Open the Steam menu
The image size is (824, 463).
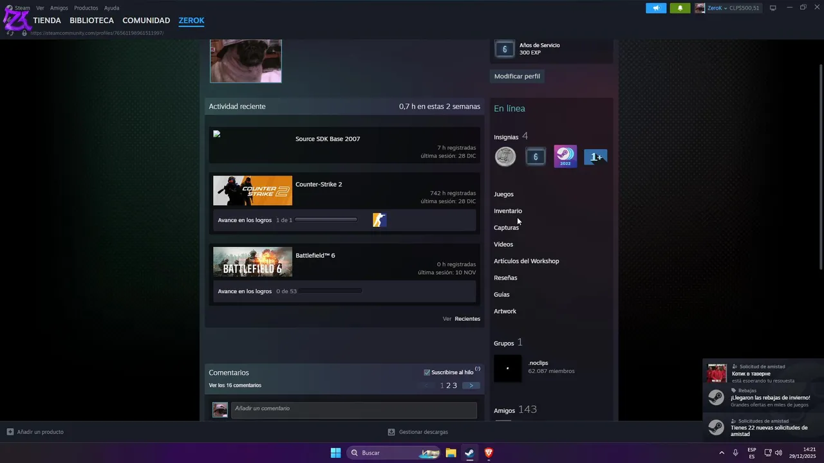23,8
